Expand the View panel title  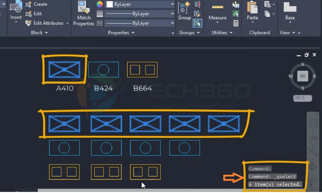pos(287,33)
